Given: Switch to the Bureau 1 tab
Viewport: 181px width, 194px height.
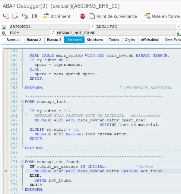Looking at the screenshot, I should tap(14, 40).
